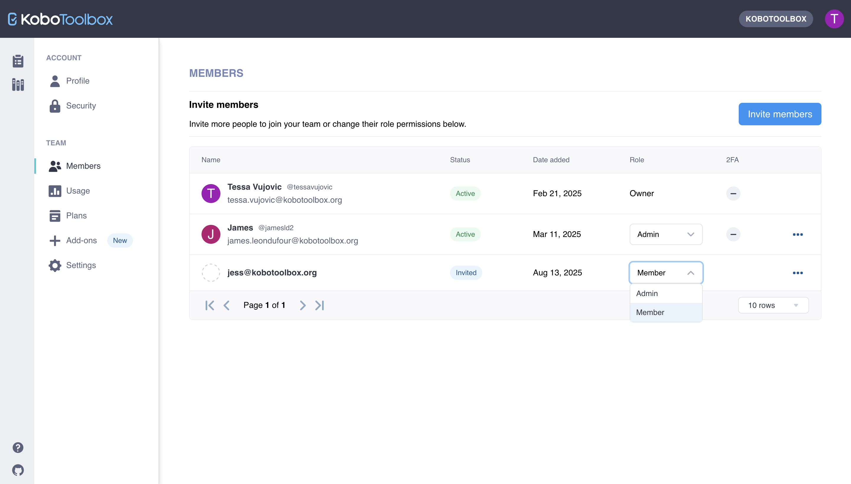Select Admin from the role options list
This screenshot has width=851, height=484.
coord(665,293)
